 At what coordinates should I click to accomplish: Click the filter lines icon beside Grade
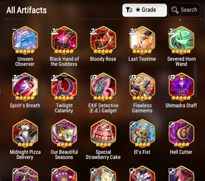[x=129, y=10]
